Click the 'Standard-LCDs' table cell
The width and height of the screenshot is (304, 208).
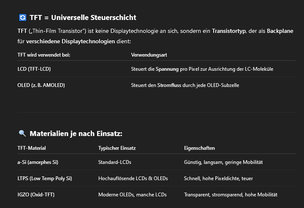[115, 162]
